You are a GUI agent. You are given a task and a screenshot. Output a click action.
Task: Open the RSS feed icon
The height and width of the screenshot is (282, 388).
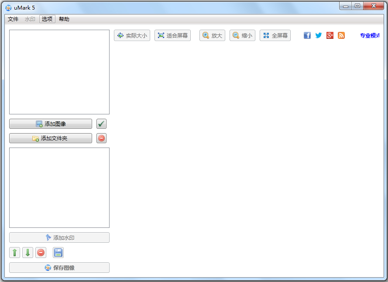coord(341,35)
